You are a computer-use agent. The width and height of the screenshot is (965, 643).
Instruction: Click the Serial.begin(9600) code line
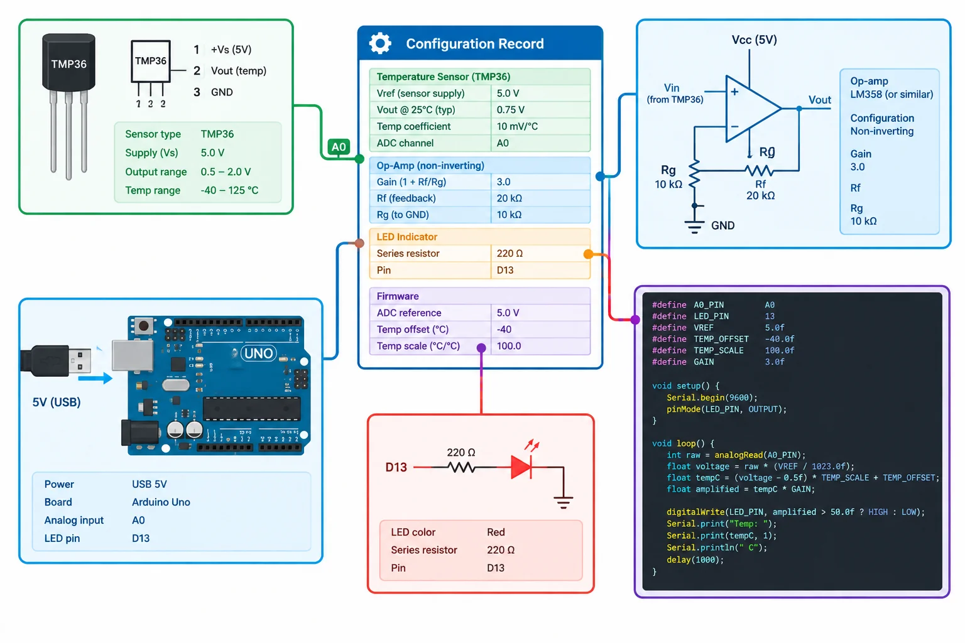(x=712, y=398)
